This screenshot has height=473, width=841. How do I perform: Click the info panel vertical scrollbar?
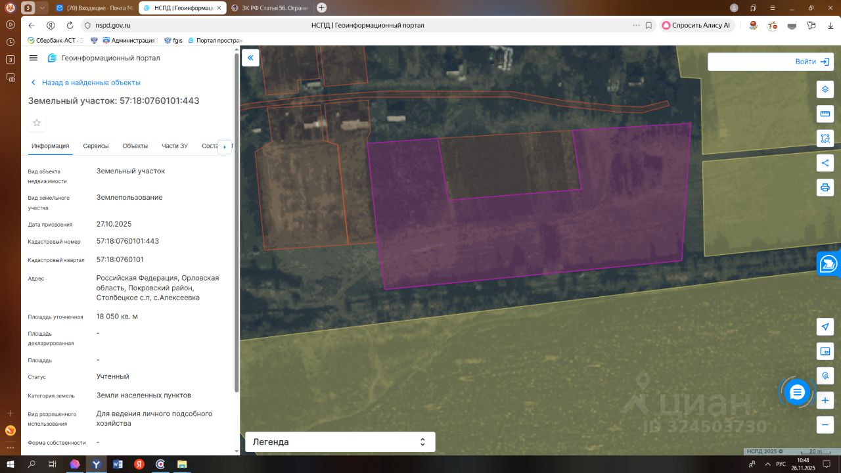click(237, 223)
